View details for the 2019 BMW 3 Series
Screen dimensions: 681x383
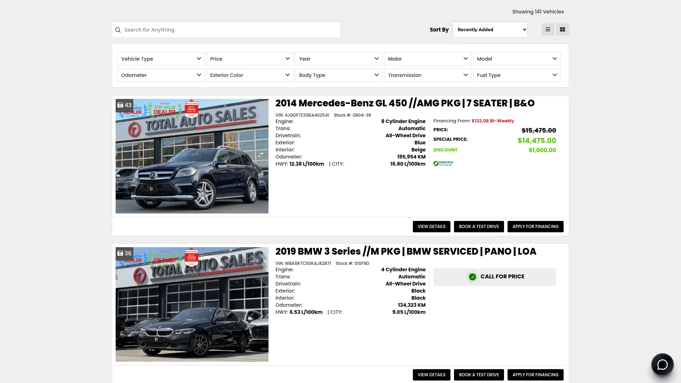[x=431, y=375]
